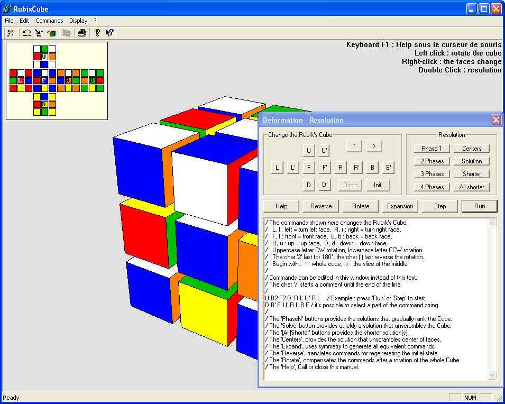Click the Solution button
The width and height of the screenshot is (505, 404).
pos(472,161)
